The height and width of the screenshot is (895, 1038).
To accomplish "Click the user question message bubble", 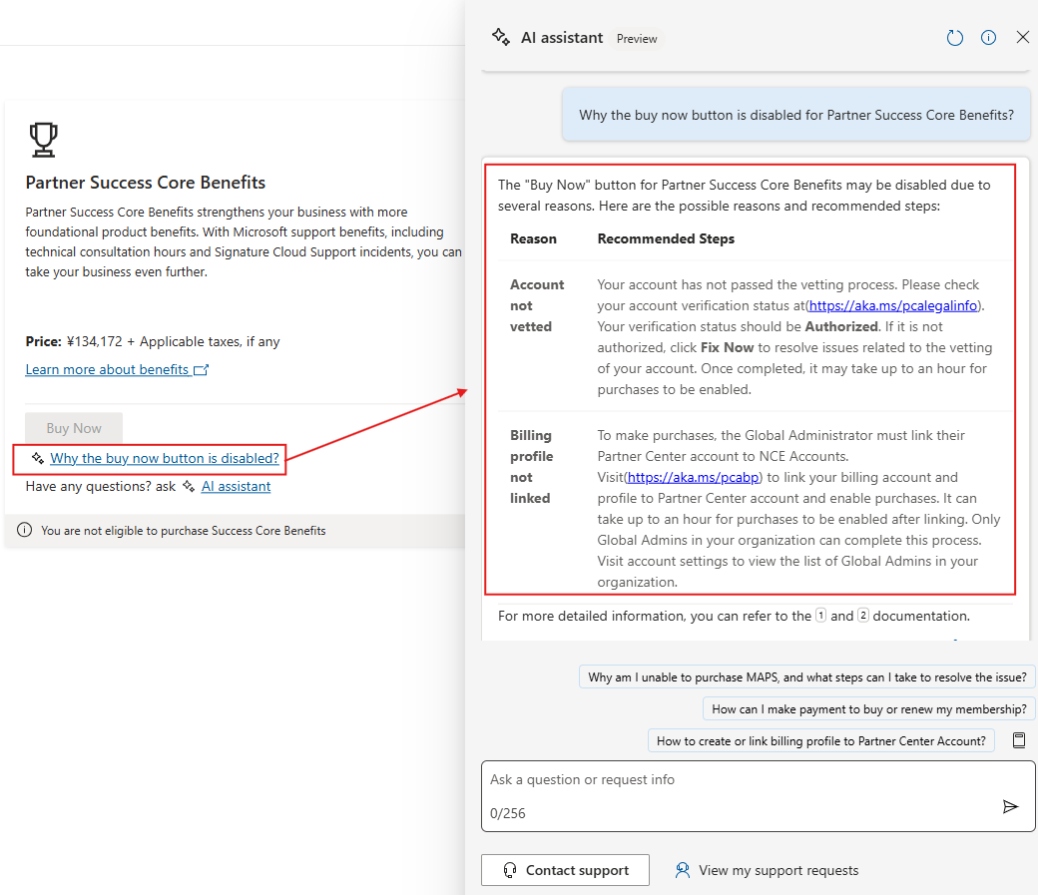I will (x=796, y=115).
